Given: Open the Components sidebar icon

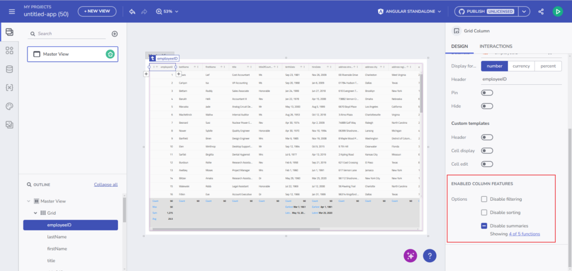Looking at the screenshot, I should point(9,51).
